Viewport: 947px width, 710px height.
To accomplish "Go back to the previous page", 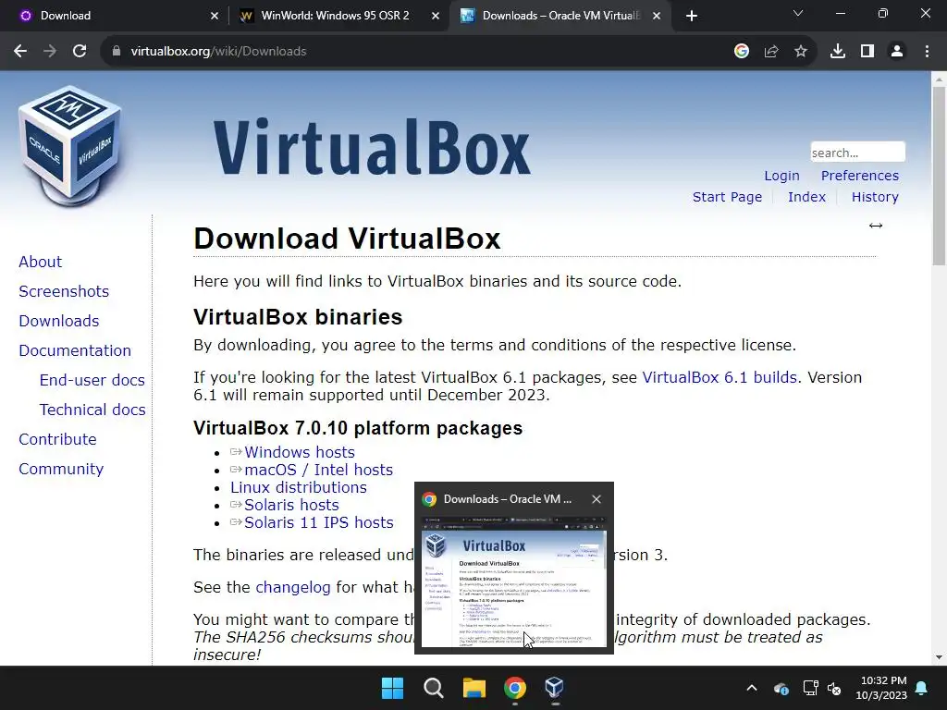I will (x=20, y=52).
